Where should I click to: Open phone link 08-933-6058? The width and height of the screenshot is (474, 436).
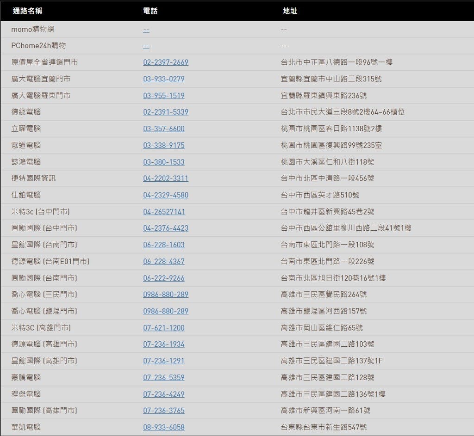click(x=164, y=427)
